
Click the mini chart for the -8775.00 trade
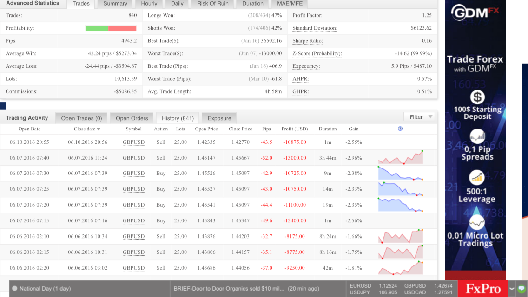click(400, 252)
